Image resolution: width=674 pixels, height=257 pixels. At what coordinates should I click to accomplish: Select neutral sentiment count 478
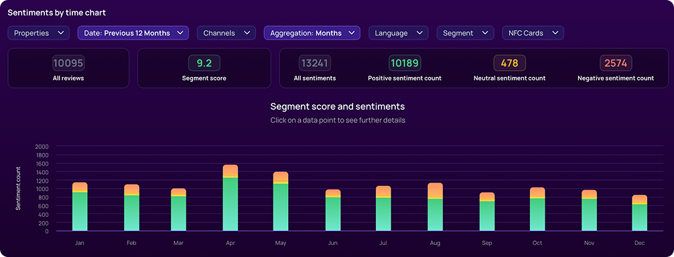click(x=510, y=64)
